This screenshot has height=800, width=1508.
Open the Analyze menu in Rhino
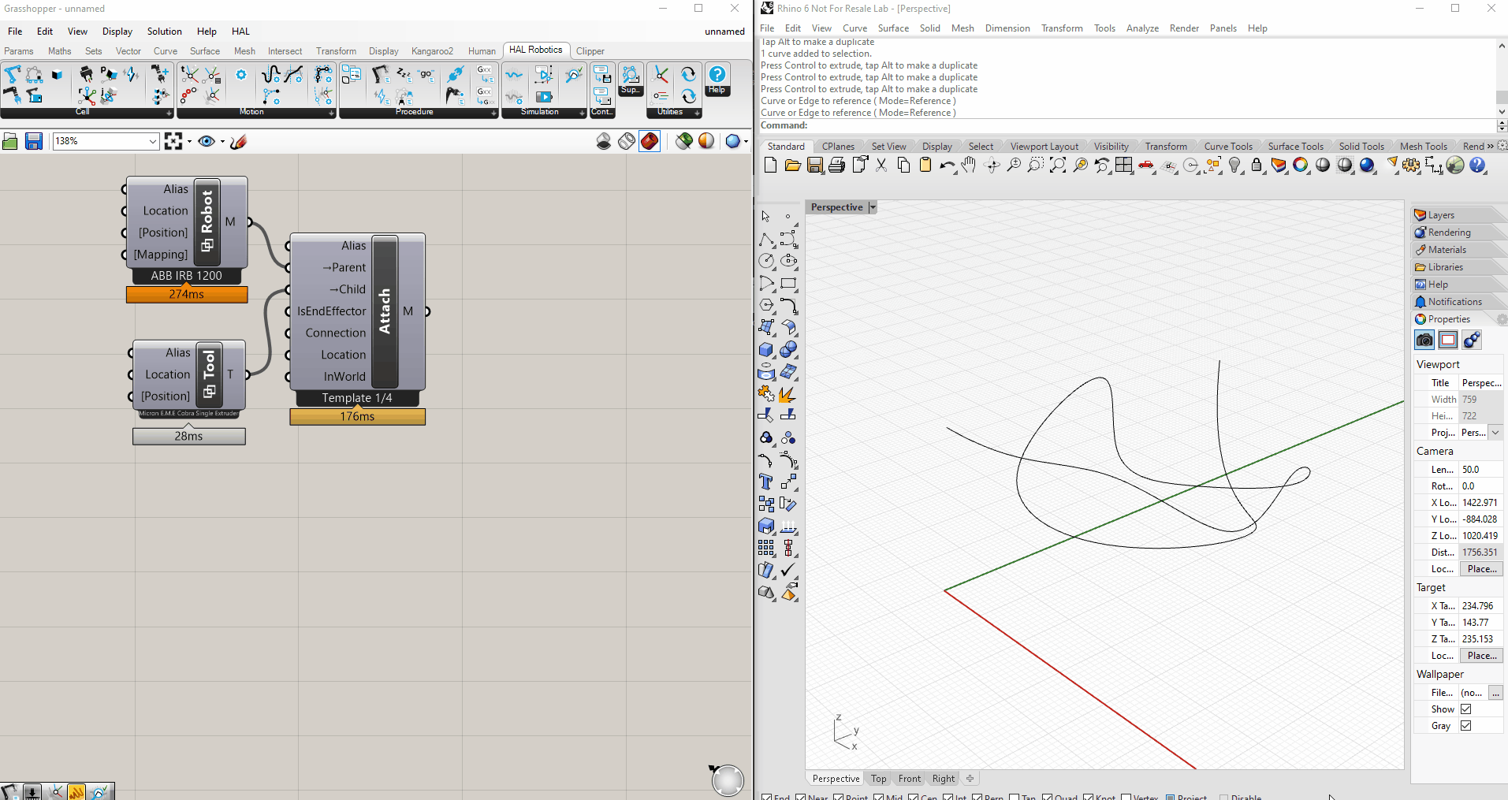coord(1142,28)
